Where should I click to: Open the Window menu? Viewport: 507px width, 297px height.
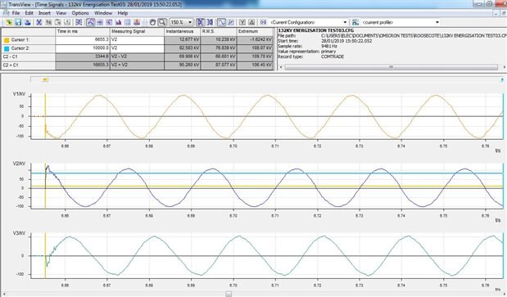[103, 13]
